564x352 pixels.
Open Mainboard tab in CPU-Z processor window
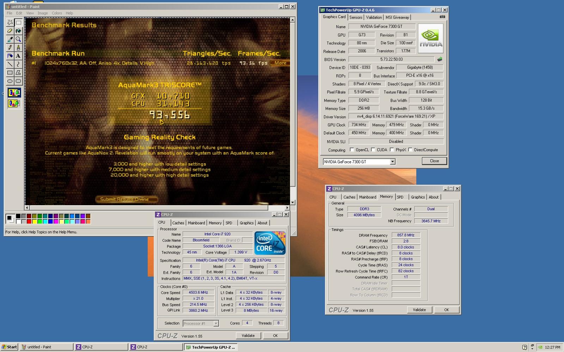(x=196, y=223)
